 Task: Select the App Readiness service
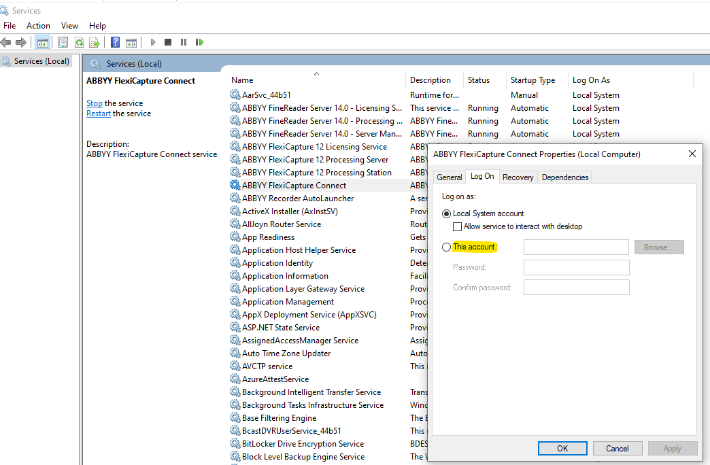point(268,237)
